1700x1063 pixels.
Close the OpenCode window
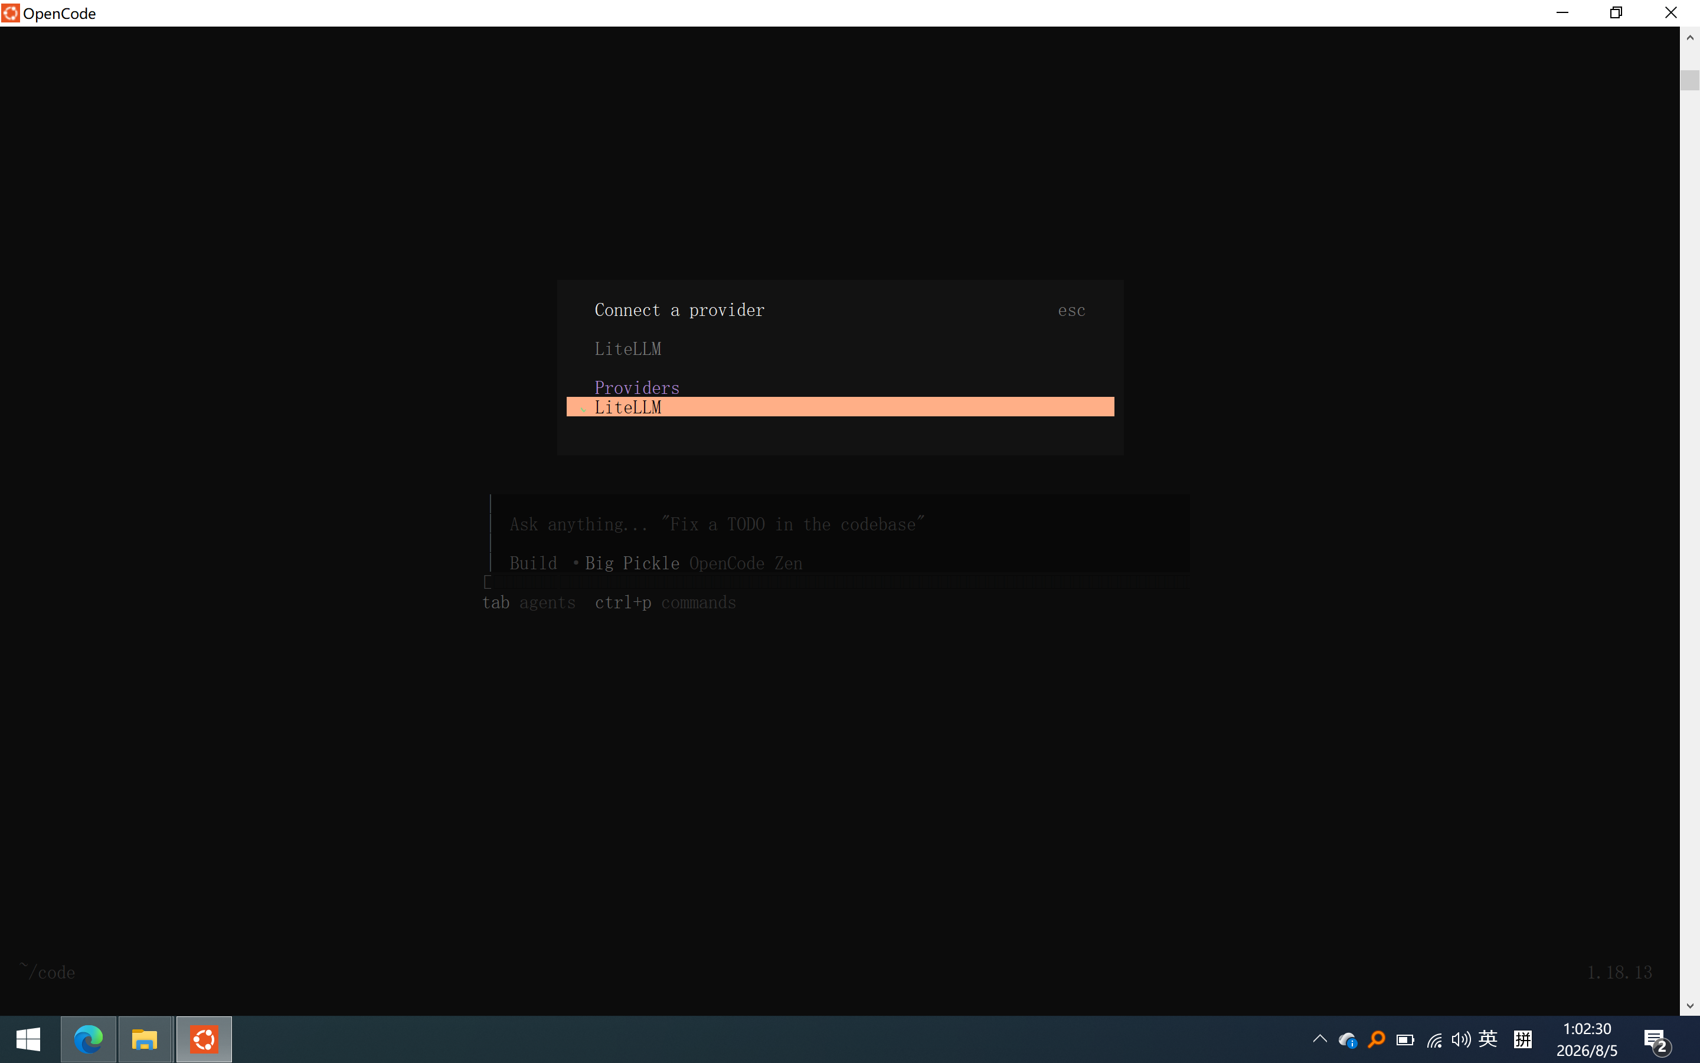pyautogui.click(x=1671, y=12)
